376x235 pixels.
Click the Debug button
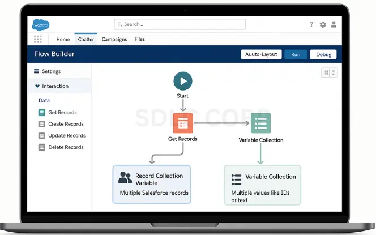tap(323, 54)
